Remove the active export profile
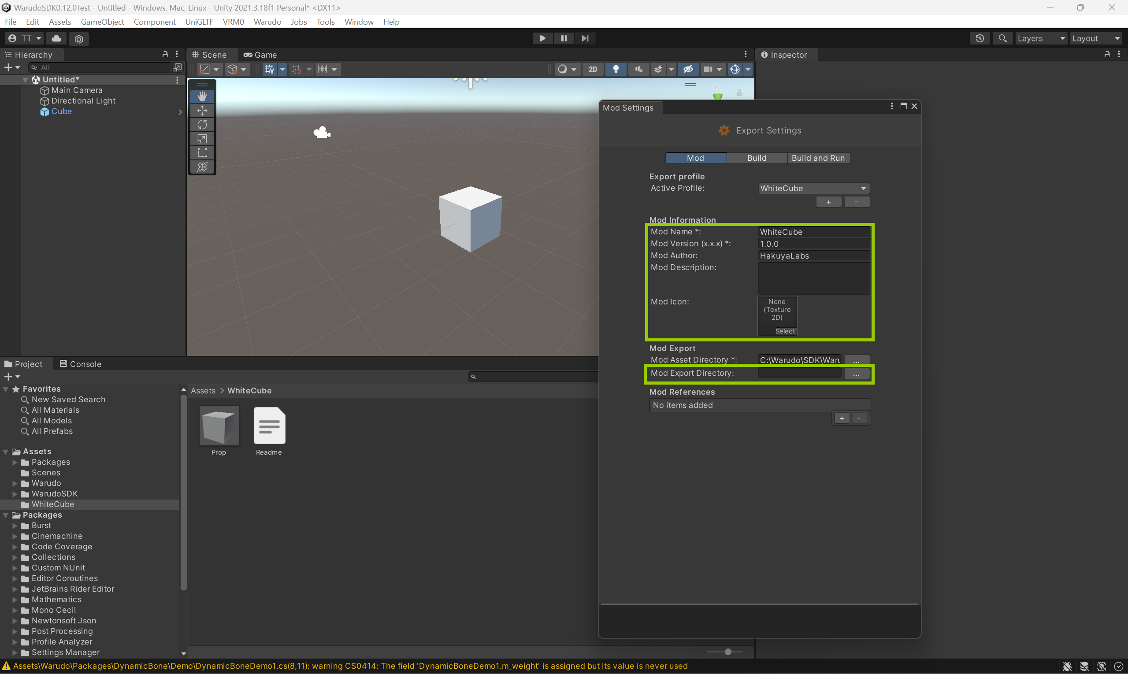Screen dimensions: 1128x674 (x=856, y=202)
